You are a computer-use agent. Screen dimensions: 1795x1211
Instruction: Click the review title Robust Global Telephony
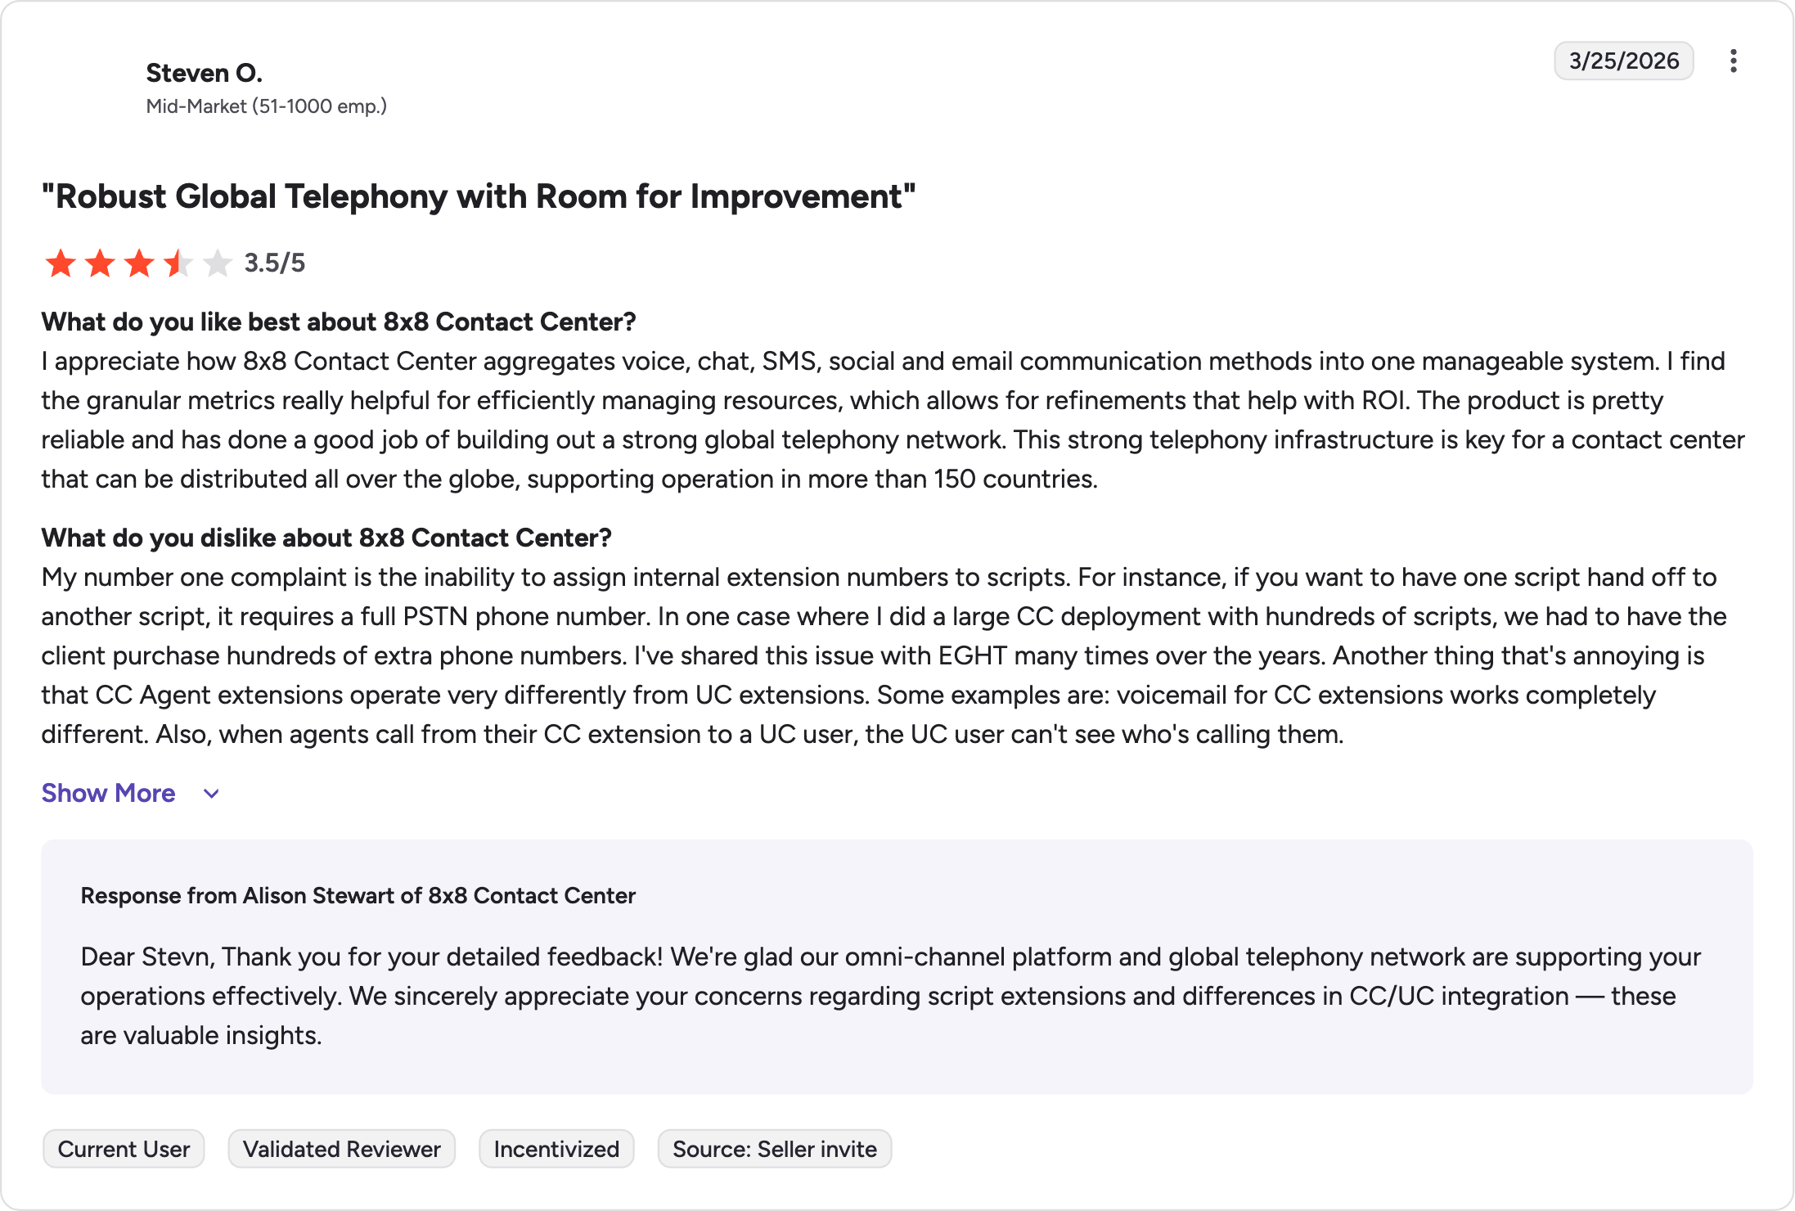479,196
